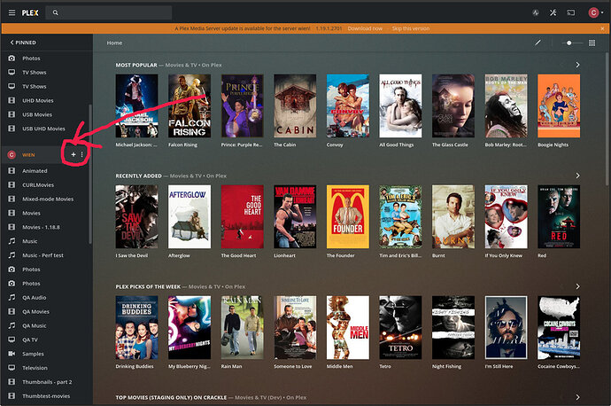Click the Download now link
Viewport: 611px width, 406px height.
click(365, 28)
